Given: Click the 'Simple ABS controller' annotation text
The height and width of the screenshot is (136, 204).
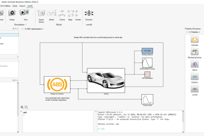Looking at the screenshot, I should point(98,37).
